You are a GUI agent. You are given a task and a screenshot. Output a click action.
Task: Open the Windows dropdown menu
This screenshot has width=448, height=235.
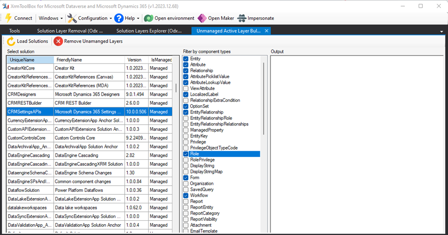tap(51, 18)
